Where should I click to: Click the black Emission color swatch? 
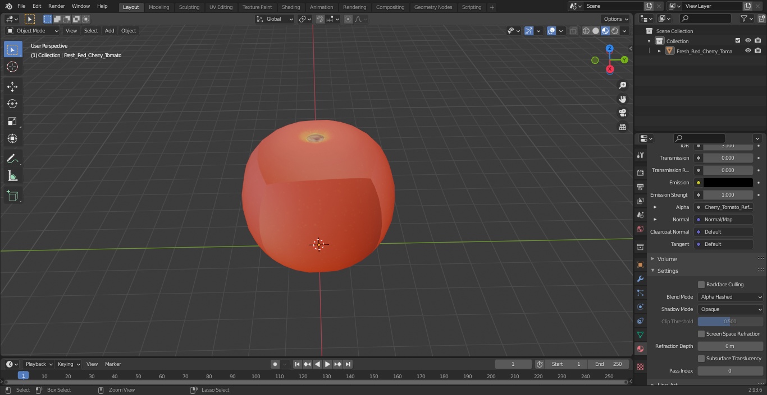728,183
